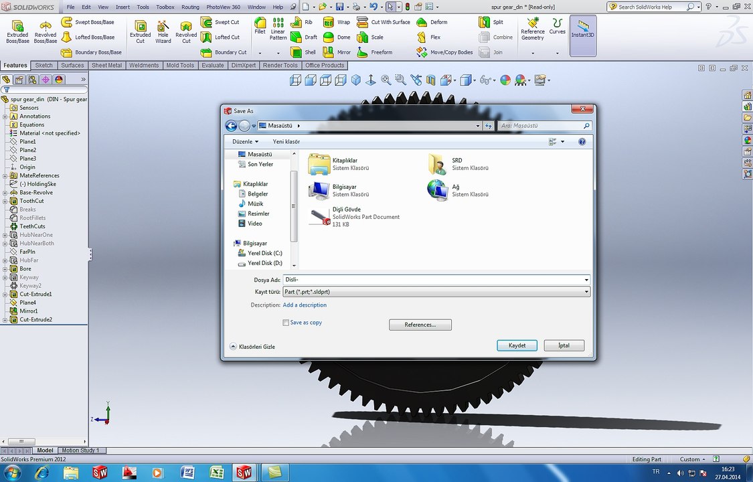Screen dimensions: 753x482
Task: Enable the Save as copy checkbox
Action: point(286,323)
